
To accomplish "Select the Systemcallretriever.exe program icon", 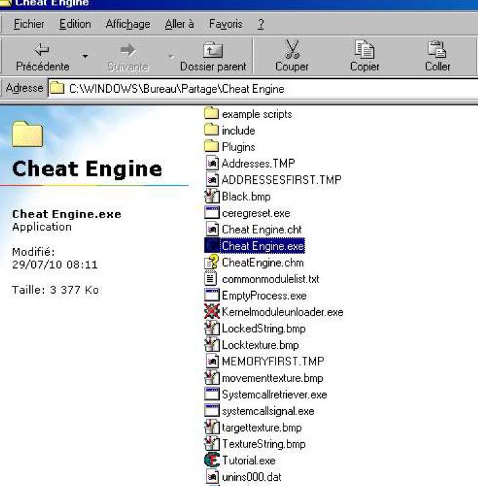I will [x=212, y=394].
